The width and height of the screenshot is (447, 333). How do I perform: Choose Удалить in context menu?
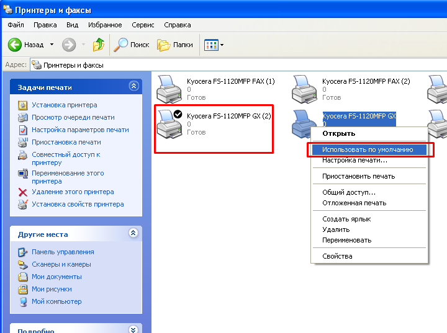[369, 229]
